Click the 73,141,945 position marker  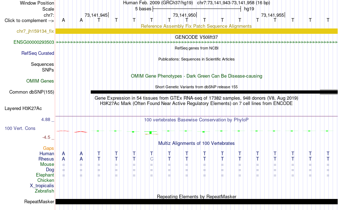tap(96, 15)
